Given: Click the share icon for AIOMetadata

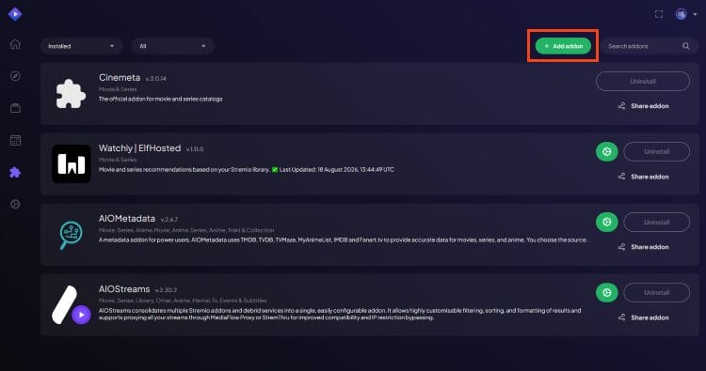Looking at the screenshot, I should point(622,247).
